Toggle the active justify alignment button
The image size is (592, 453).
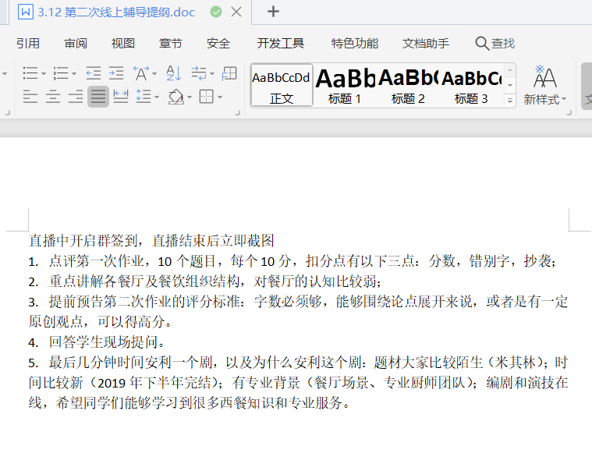tap(98, 97)
